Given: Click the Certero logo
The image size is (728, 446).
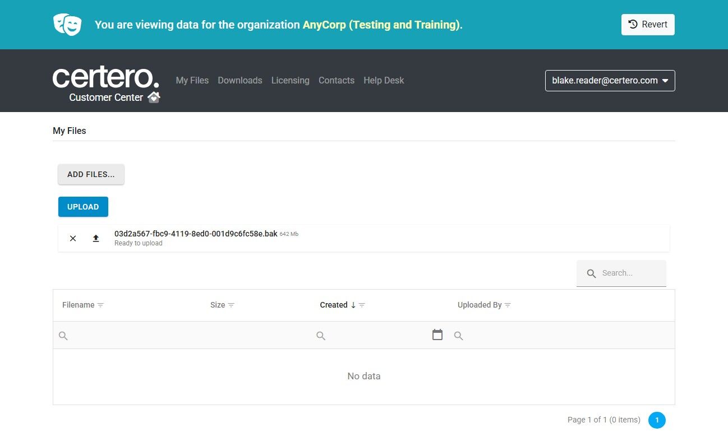Looking at the screenshot, I should click(x=105, y=77).
